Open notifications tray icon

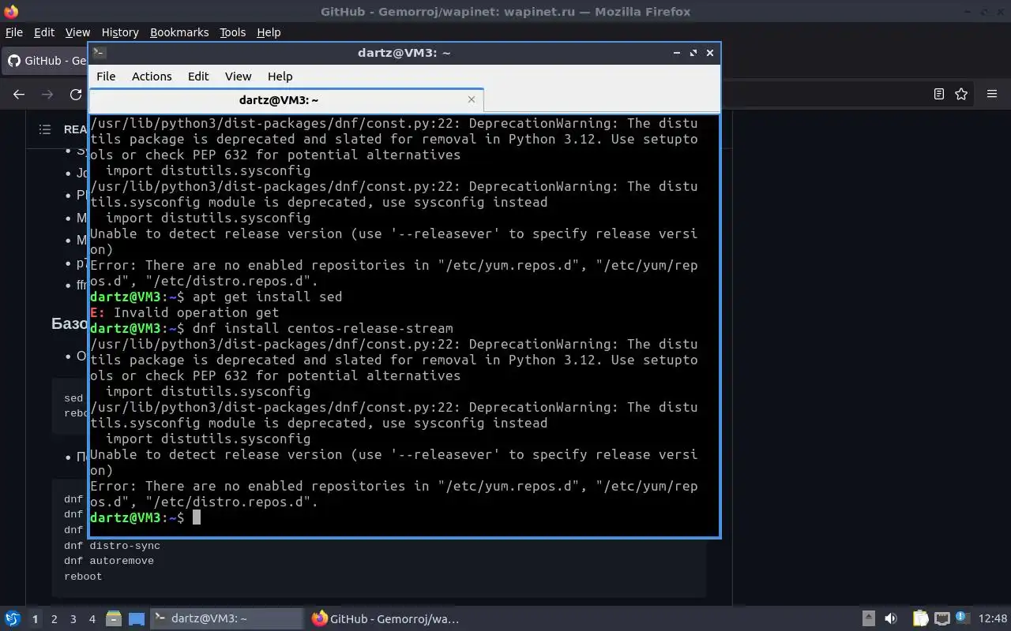(x=962, y=618)
